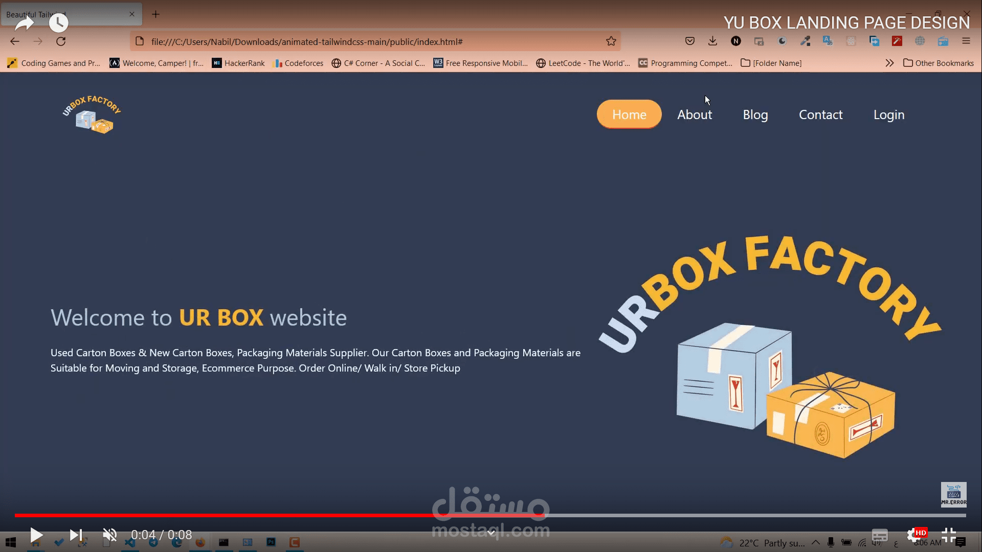Viewport: 982px width, 552px height.
Task: Open LeetCode bookmark
Action: [x=583, y=63]
